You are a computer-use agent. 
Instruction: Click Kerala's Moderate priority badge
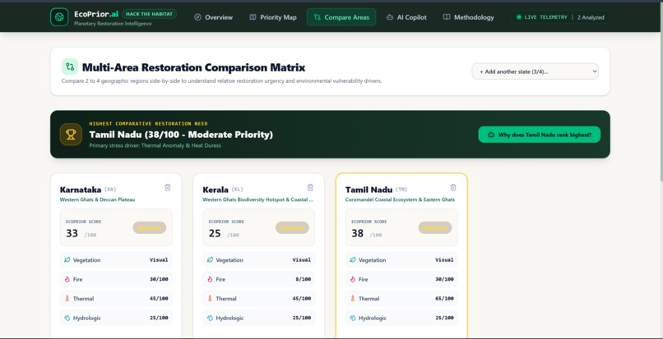click(292, 227)
